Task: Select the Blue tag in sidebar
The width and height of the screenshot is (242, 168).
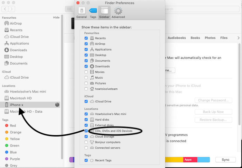Action: (x=11, y=152)
